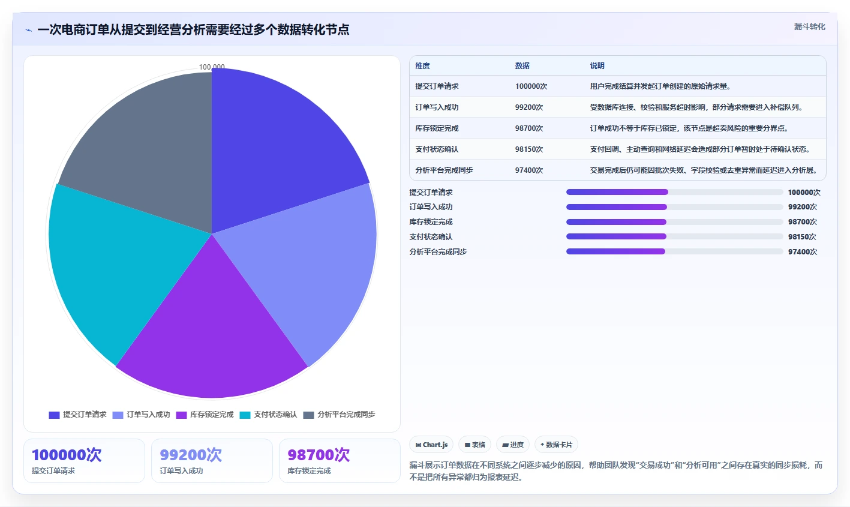The image size is (850, 507).
Task: Click the 分析平台完成同步 progress bar
Action: tap(675, 251)
